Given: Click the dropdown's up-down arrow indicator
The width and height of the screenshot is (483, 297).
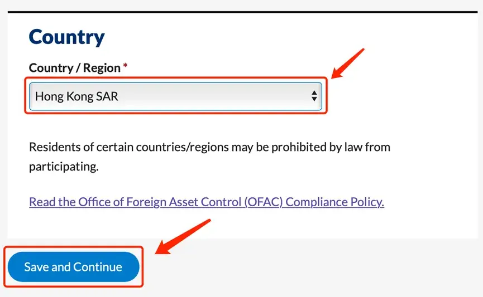Looking at the screenshot, I should pos(314,96).
